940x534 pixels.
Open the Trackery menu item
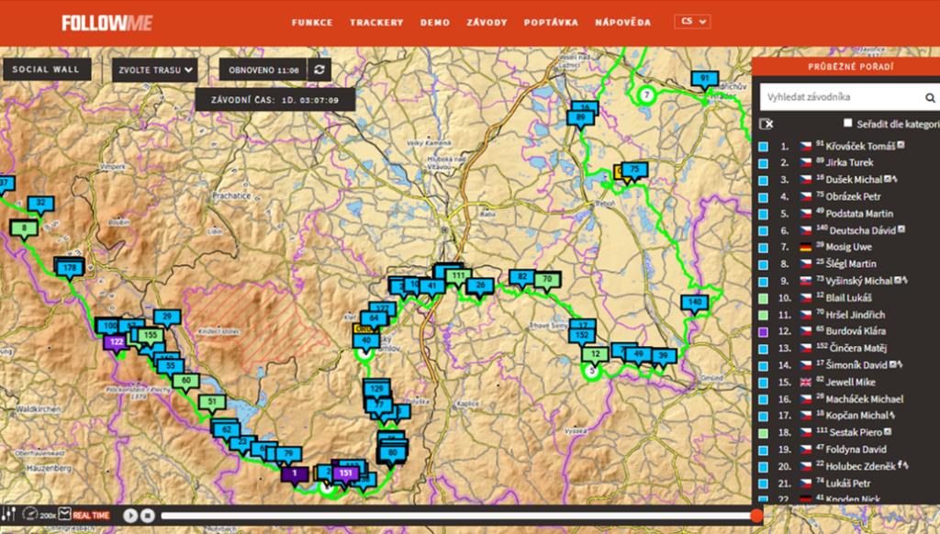point(376,23)
